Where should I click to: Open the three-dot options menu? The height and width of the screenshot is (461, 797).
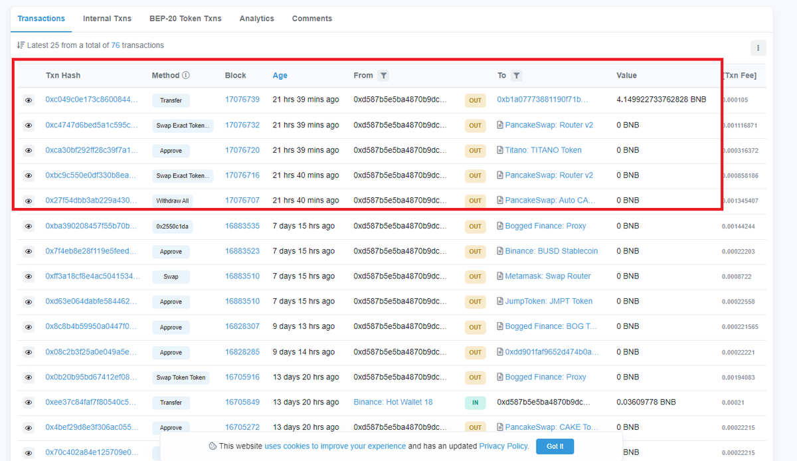tap(758, 48)
